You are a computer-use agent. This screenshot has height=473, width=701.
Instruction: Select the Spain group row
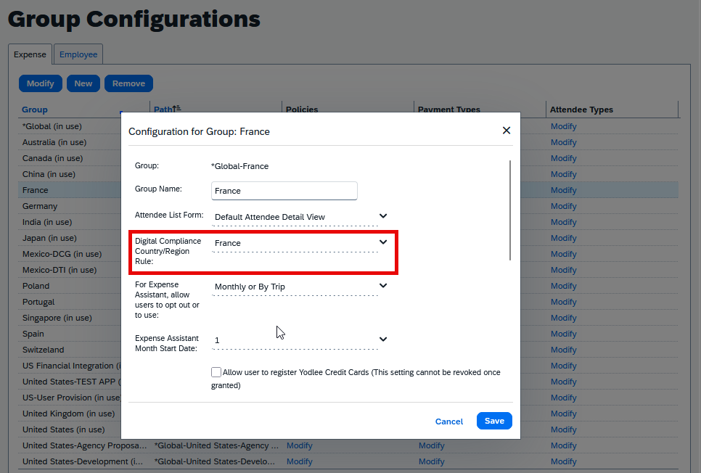click(33, 334)
